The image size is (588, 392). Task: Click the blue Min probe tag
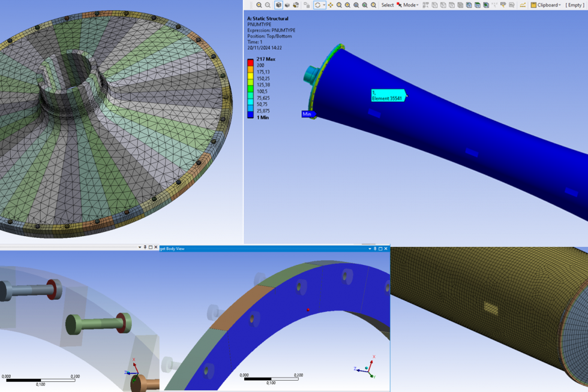coord(308,114)
